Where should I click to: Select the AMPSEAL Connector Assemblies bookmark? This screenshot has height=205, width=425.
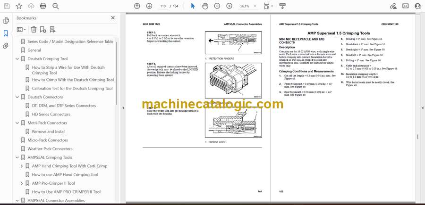point(56,200)
